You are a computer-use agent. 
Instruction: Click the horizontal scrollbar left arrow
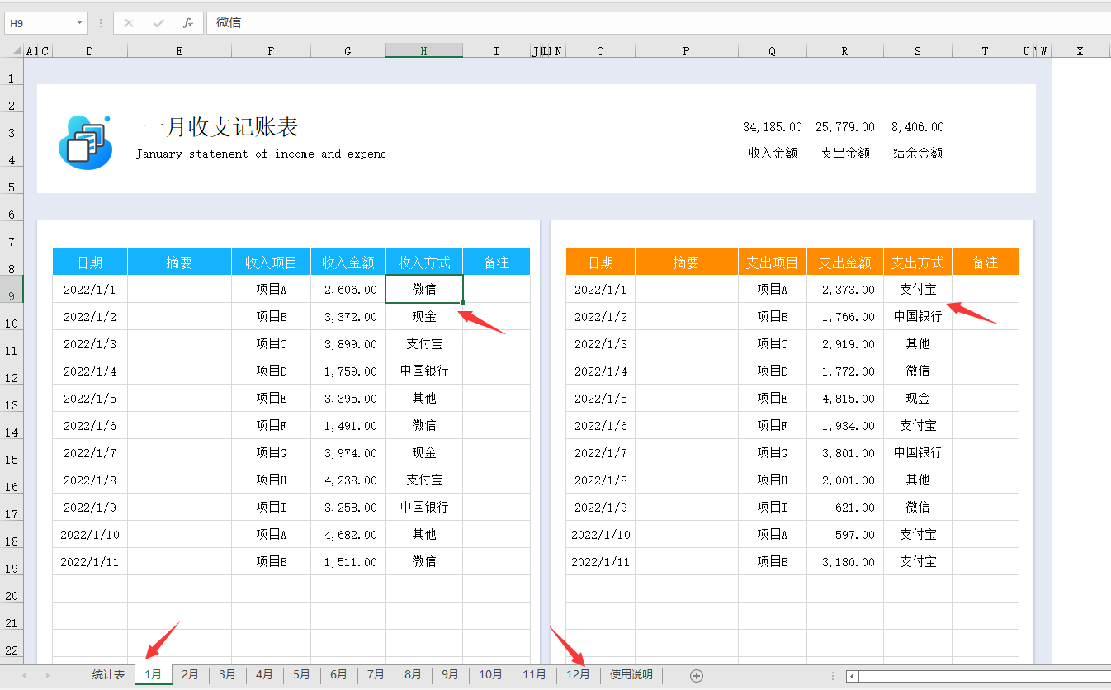(x=853, y=676)
